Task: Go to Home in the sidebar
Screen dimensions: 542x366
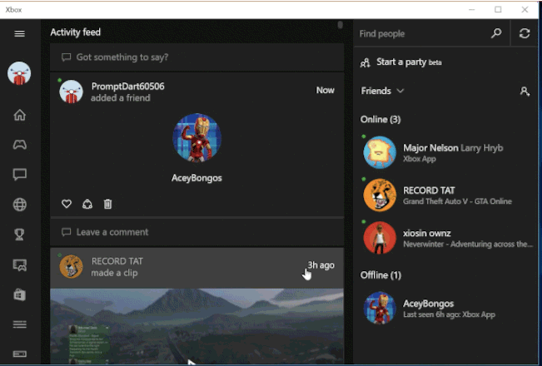Action: [x=20, y=115]
